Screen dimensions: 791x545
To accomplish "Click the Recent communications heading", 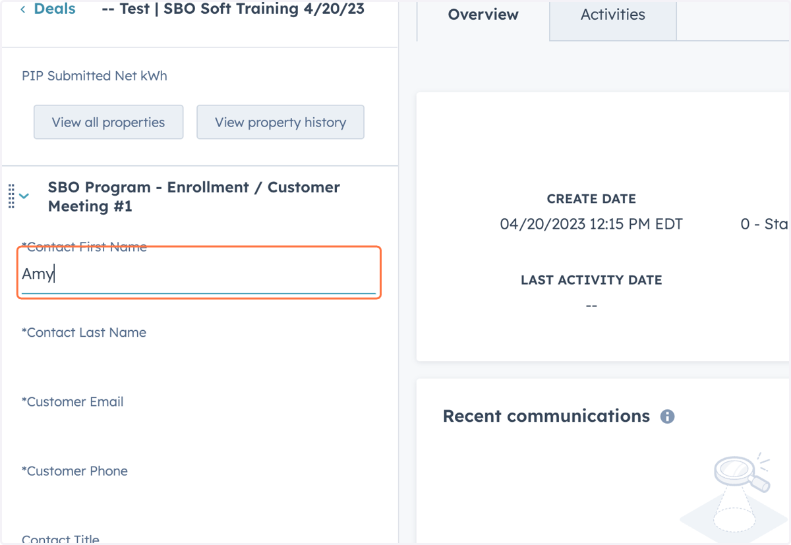I will 546,416.
